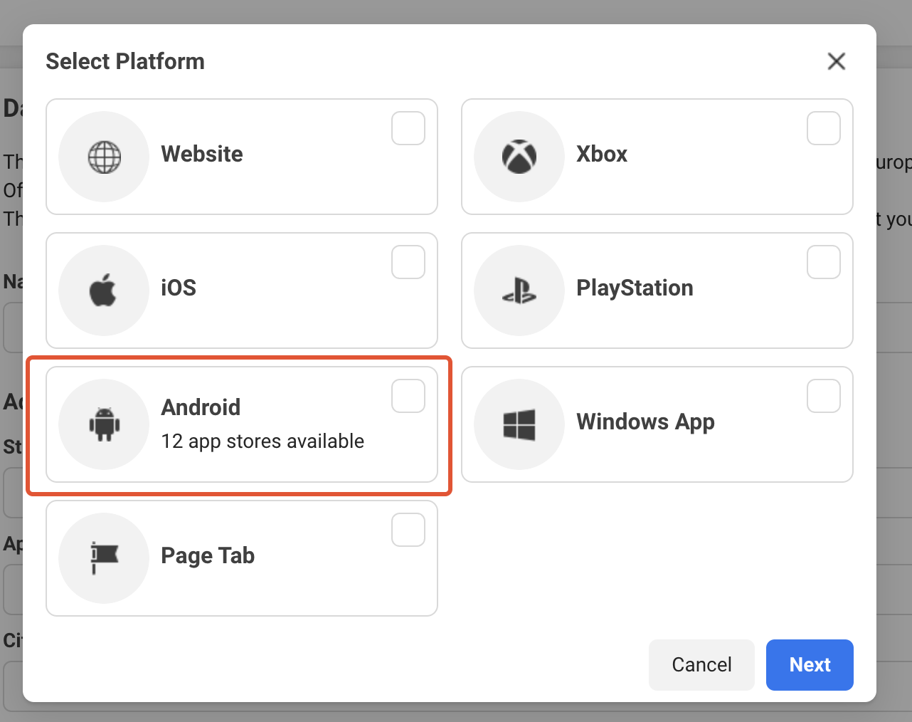Enable the Xbox platform checkbox
The height and width of the screenshot is (722, 912).
(x=823, y=128)
